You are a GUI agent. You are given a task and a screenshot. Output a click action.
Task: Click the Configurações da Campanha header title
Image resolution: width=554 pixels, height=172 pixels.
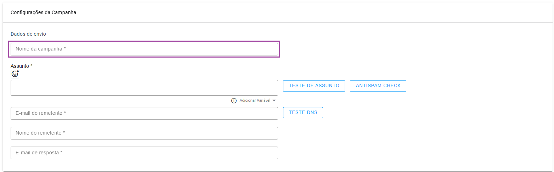(x=43, y=12)
